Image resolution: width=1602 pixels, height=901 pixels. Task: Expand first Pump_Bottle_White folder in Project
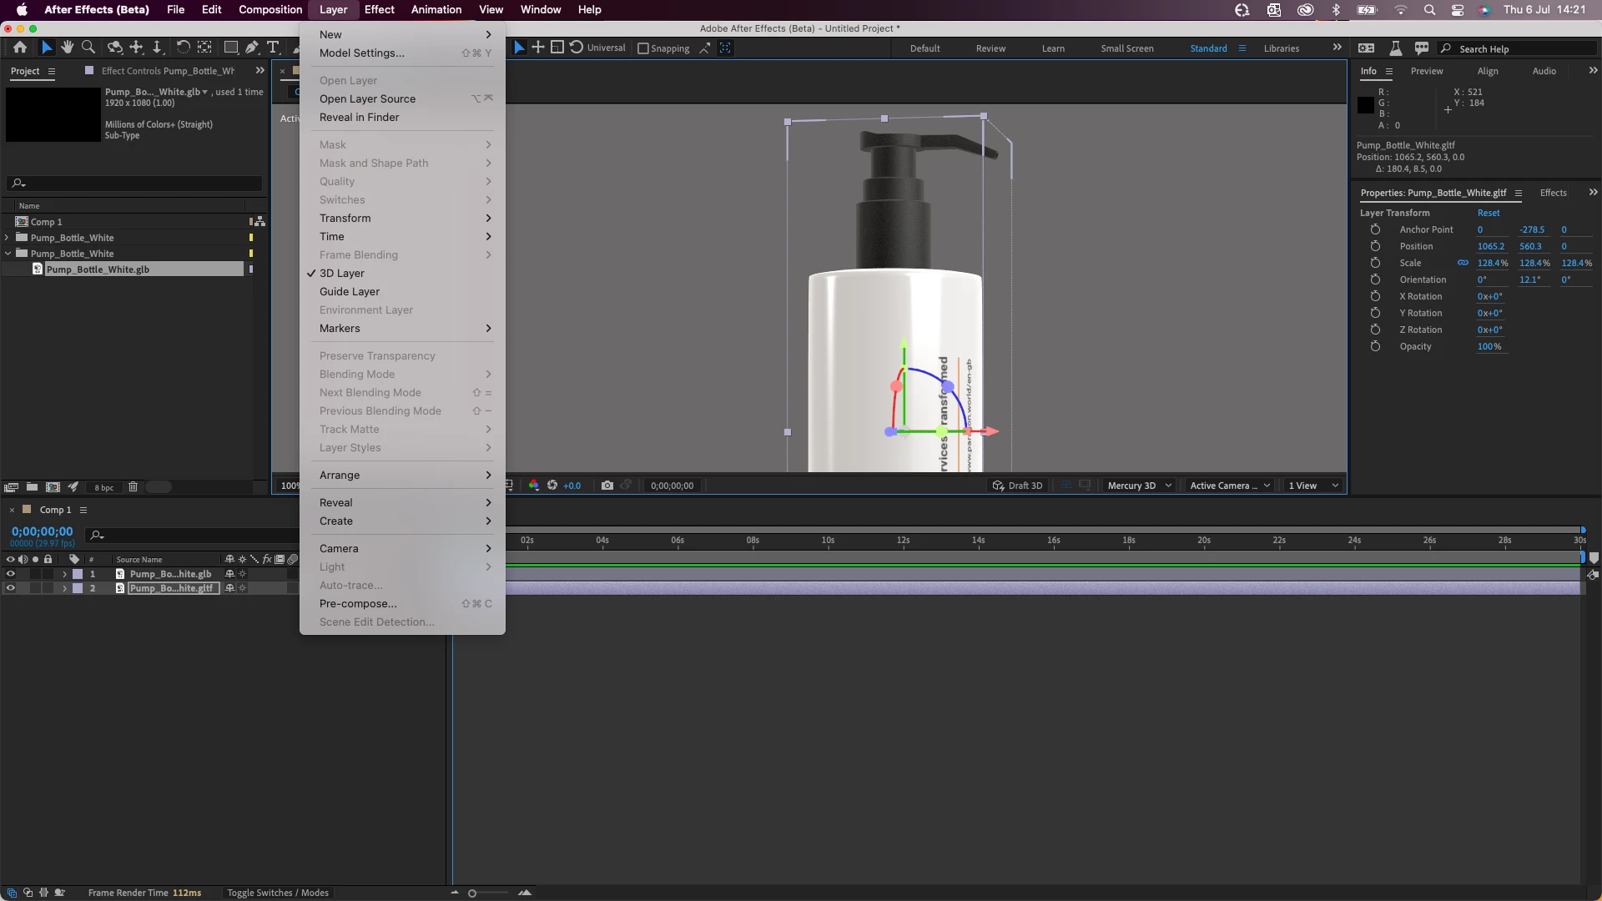click(x=8, y=238)
